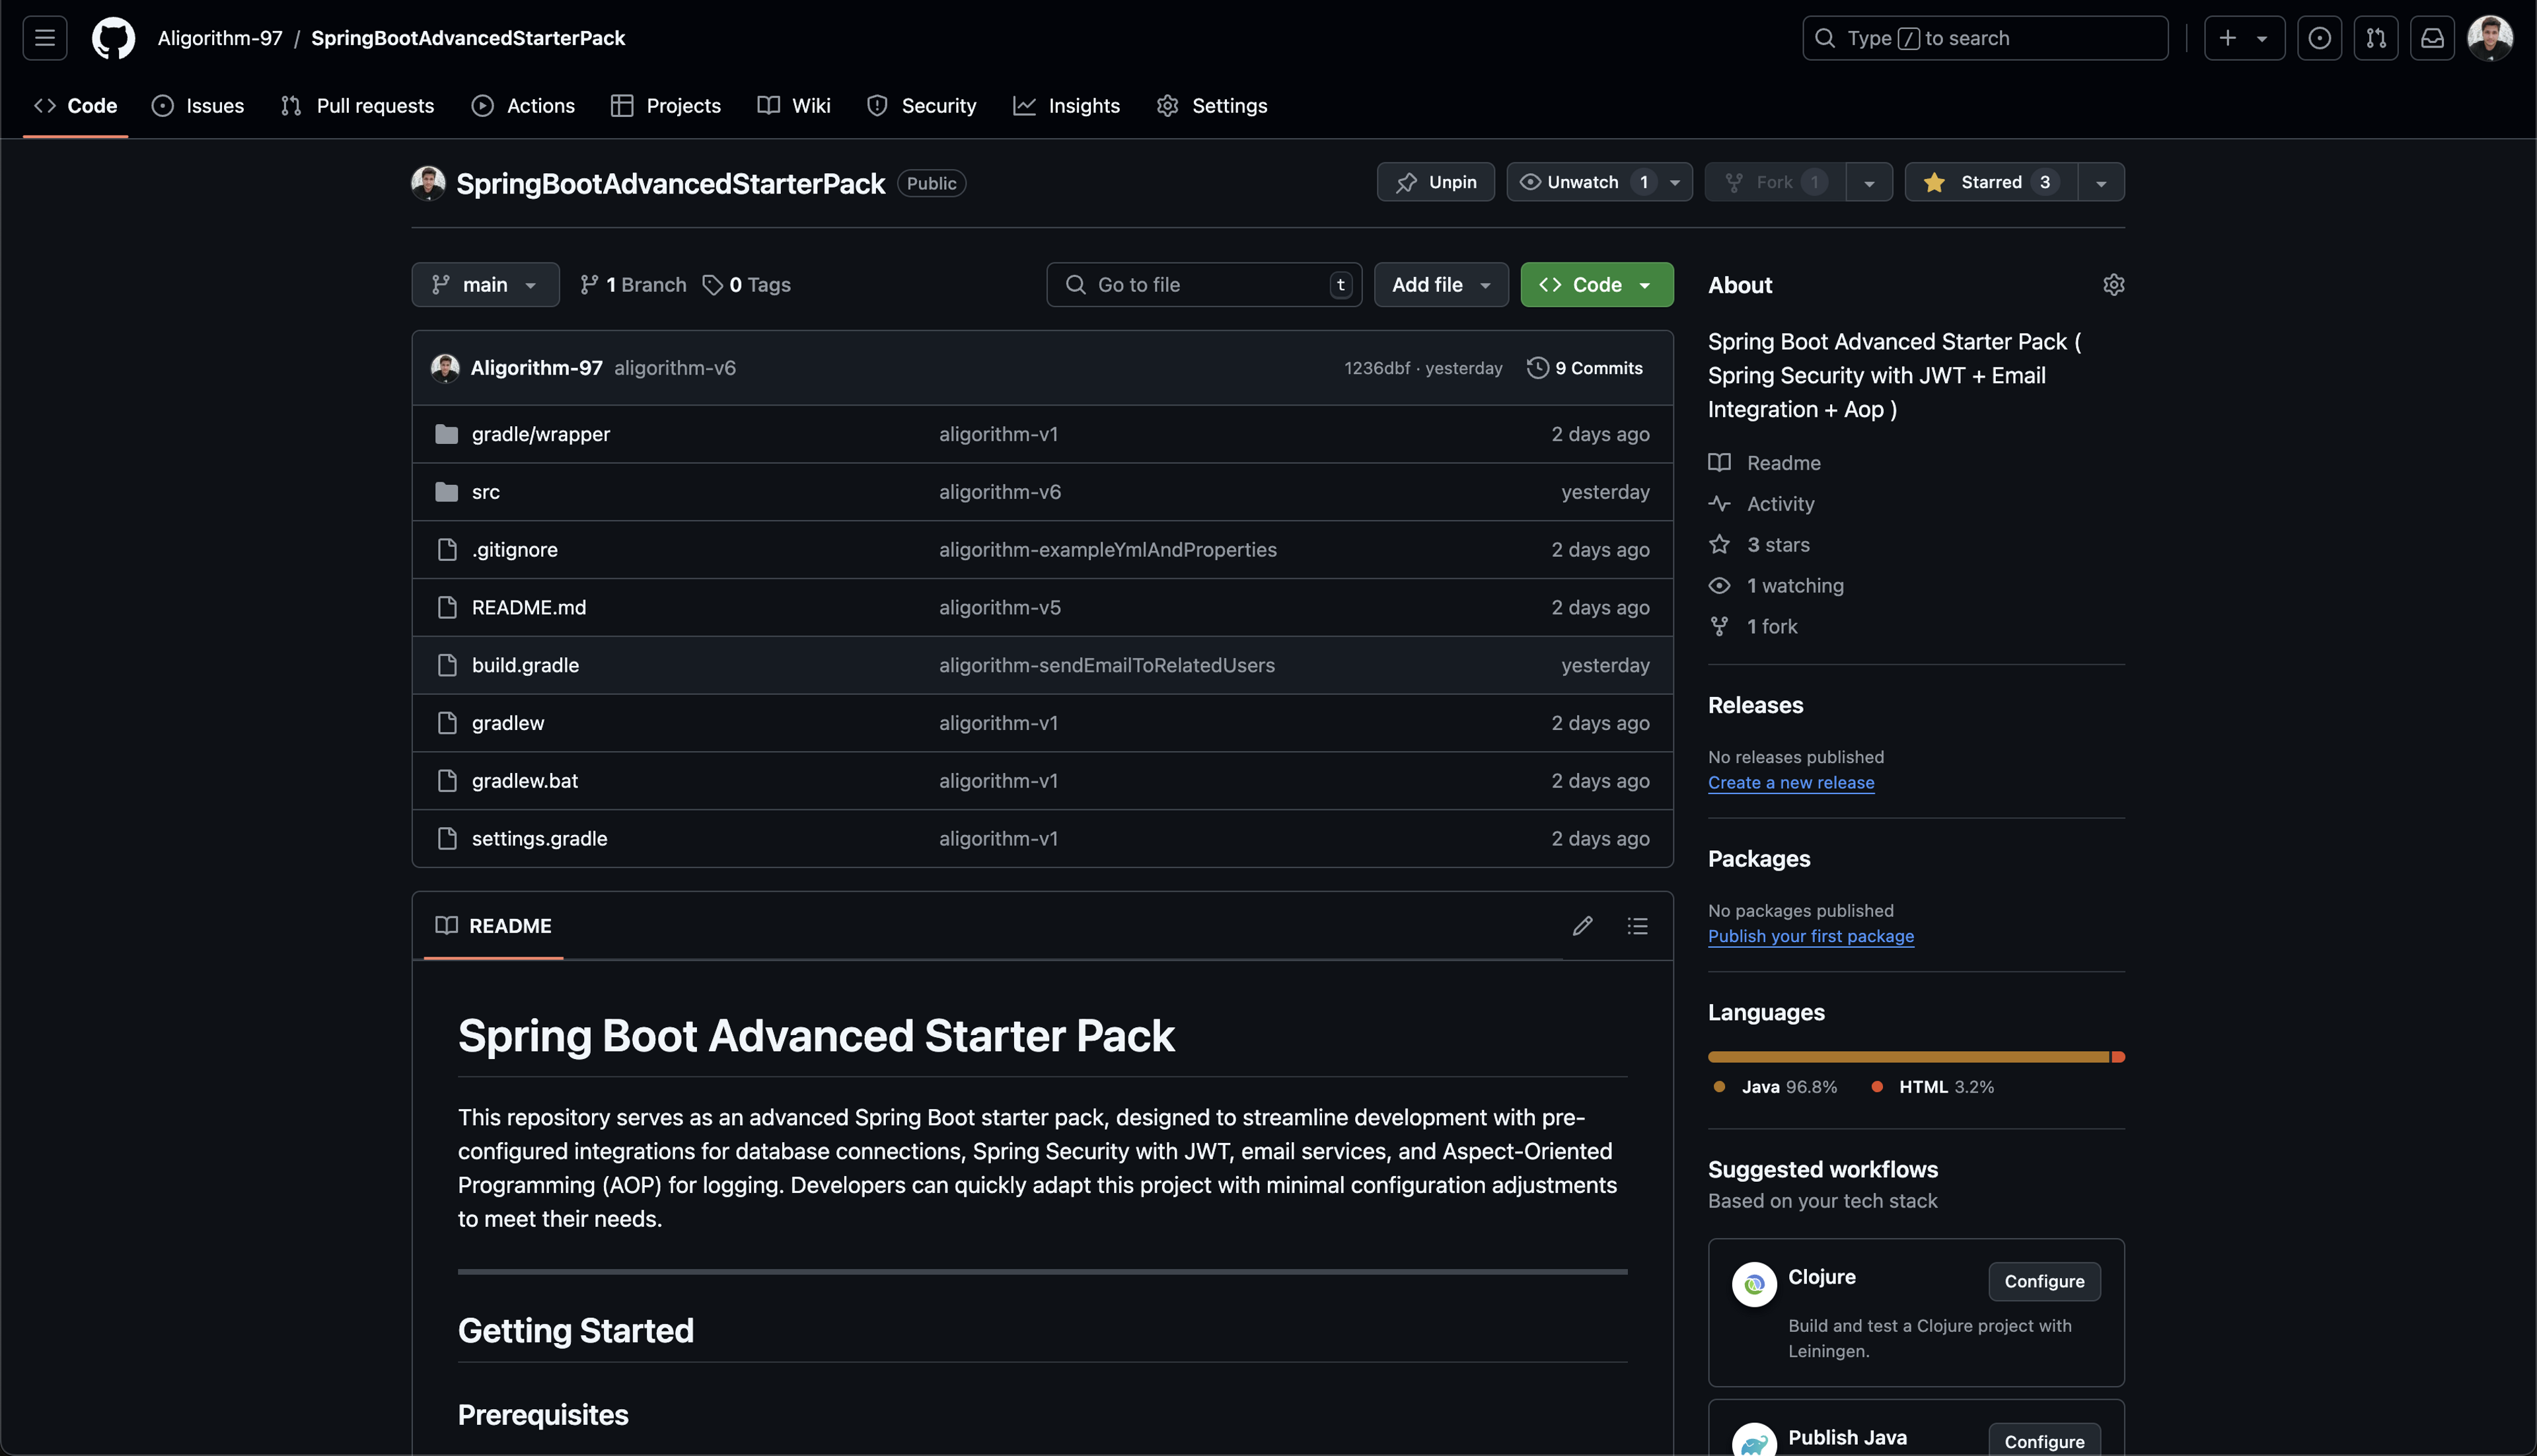
Task: Click the Java segment of language bar
Action: (x=1908, y=1057)
